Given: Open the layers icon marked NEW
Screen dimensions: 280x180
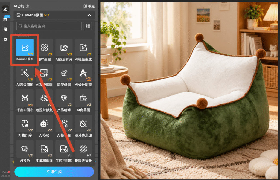Looking at the screenshot, I should point(5,19).
